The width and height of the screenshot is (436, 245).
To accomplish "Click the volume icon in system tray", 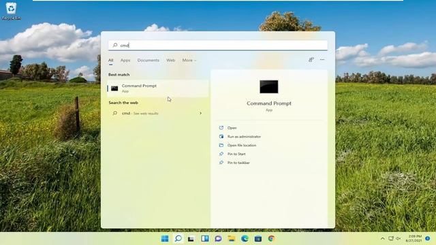I will click(x=398, y=239).
